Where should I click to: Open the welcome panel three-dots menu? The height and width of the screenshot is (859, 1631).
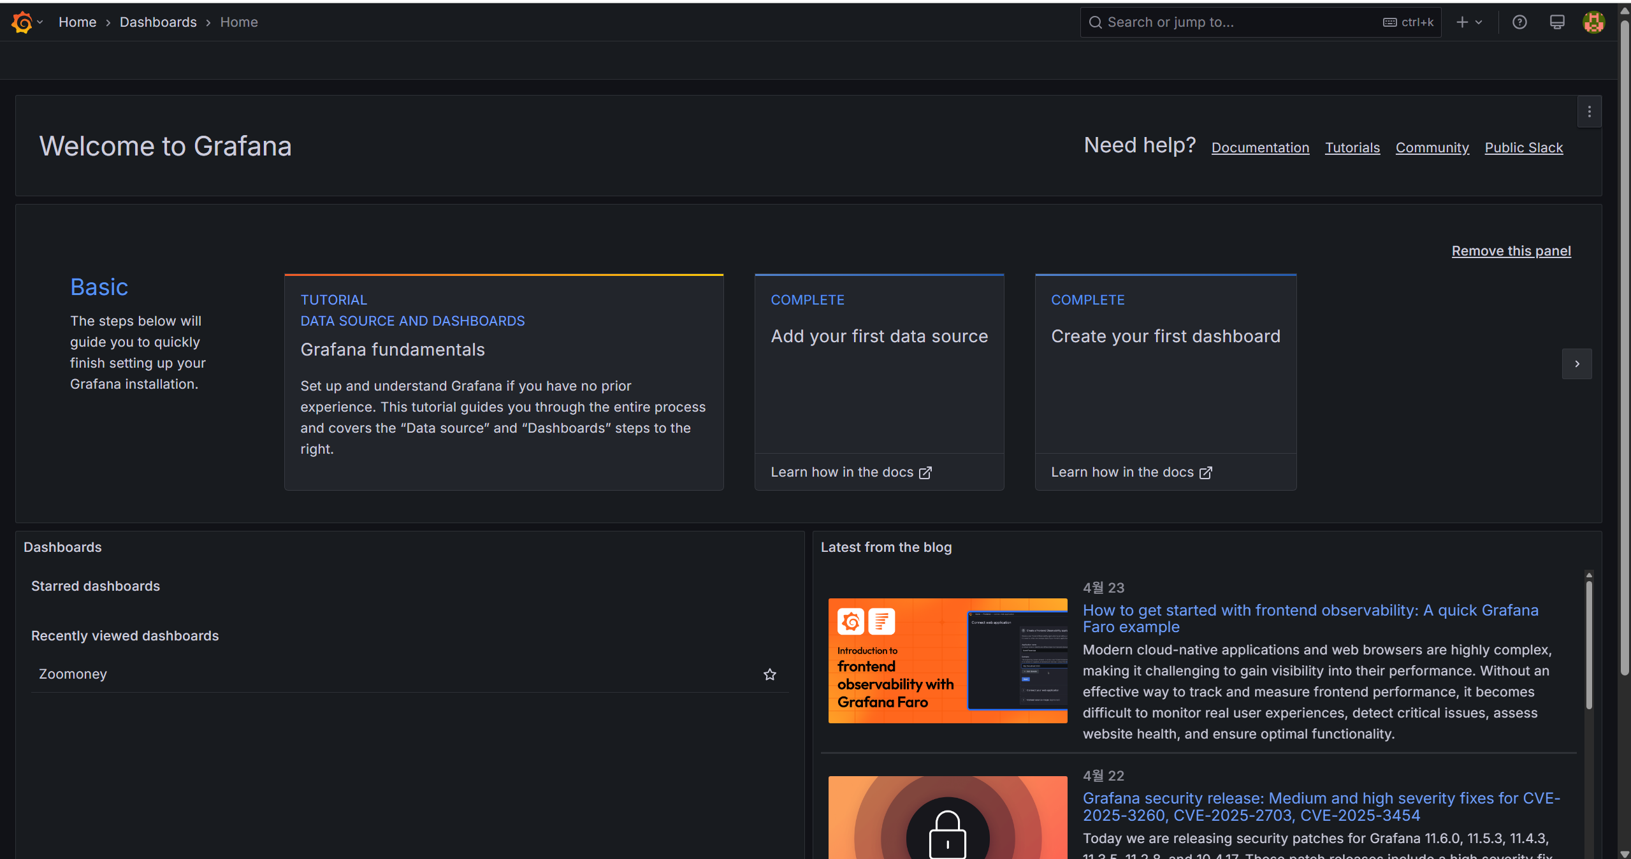1590,112
